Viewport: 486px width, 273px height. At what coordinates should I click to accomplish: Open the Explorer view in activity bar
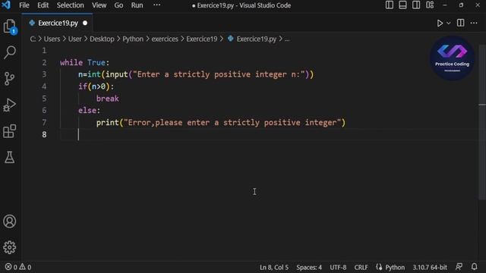pos(10,27)
